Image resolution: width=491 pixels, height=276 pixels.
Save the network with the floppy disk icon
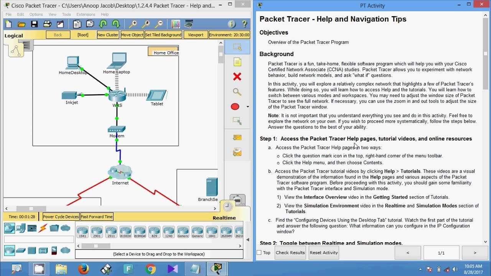click(34, 24)
